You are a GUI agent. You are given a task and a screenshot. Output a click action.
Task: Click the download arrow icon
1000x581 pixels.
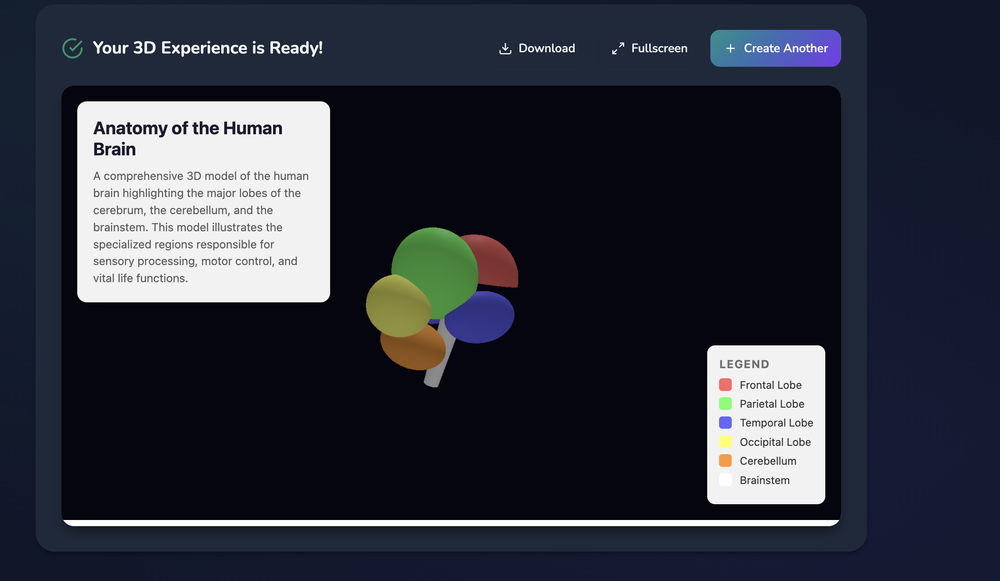pyautogui.click(x=505, y=49)
